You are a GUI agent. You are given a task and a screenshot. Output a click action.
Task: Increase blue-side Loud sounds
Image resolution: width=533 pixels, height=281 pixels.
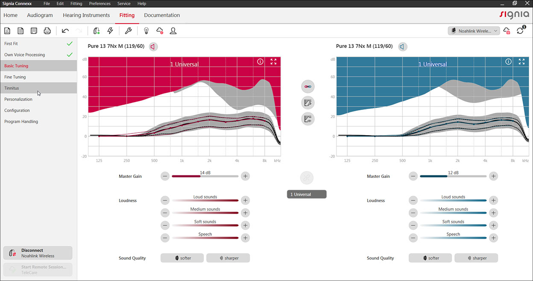coord(493,200)
